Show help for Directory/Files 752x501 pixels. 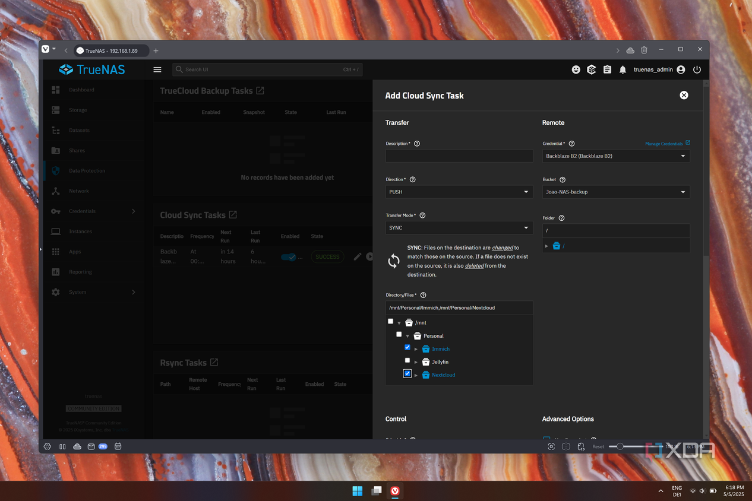tap(424, 295)
